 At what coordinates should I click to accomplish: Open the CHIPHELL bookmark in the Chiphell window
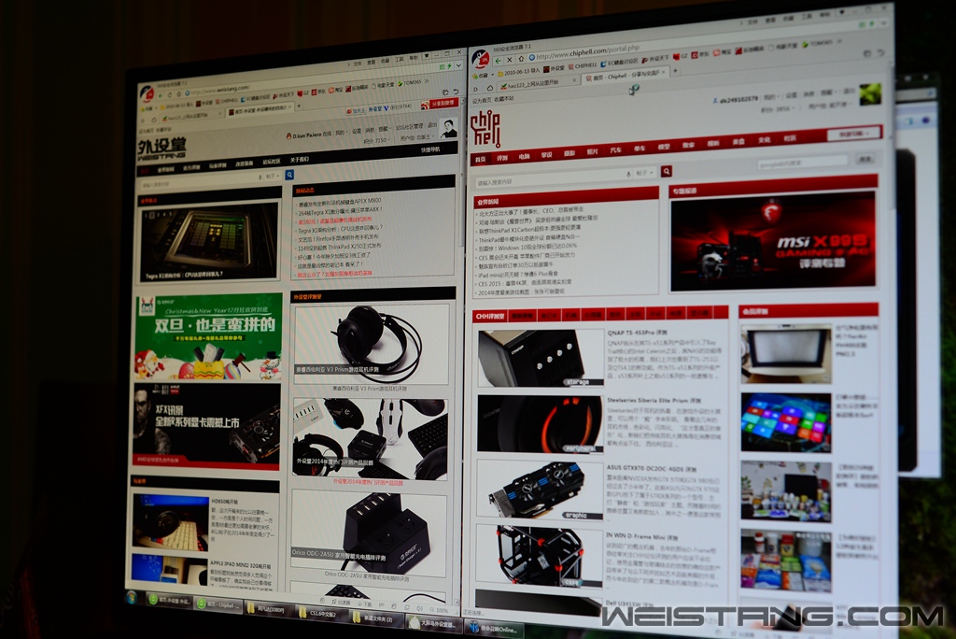coord(583,65)
